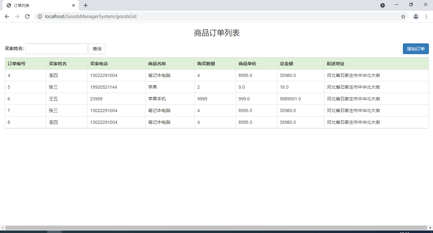
Task: Click the 商品订单列表 page title
Action: tap(217, 33)
